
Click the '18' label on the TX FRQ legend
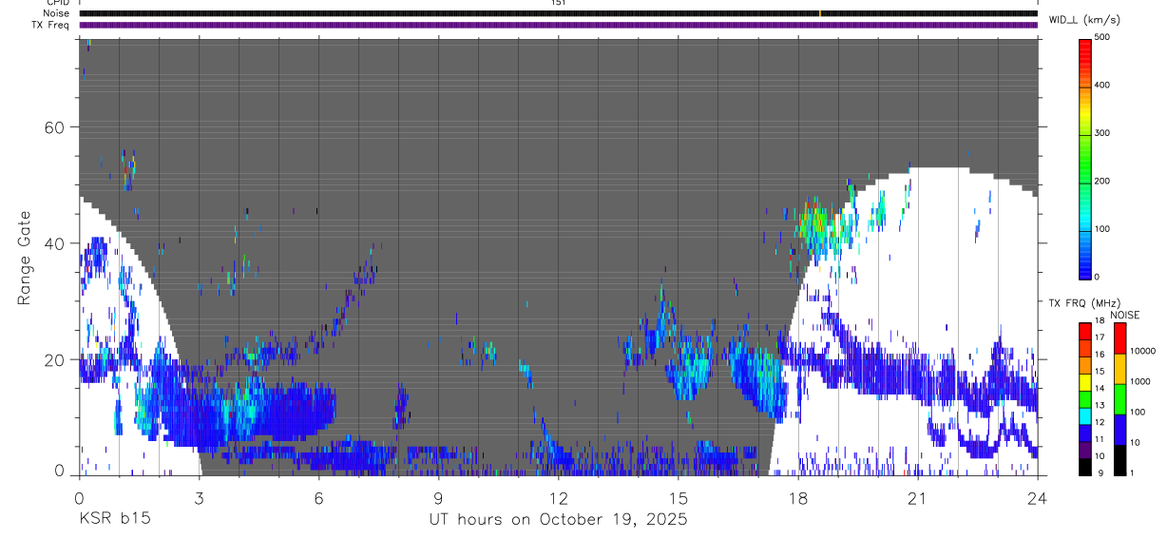1100,320
